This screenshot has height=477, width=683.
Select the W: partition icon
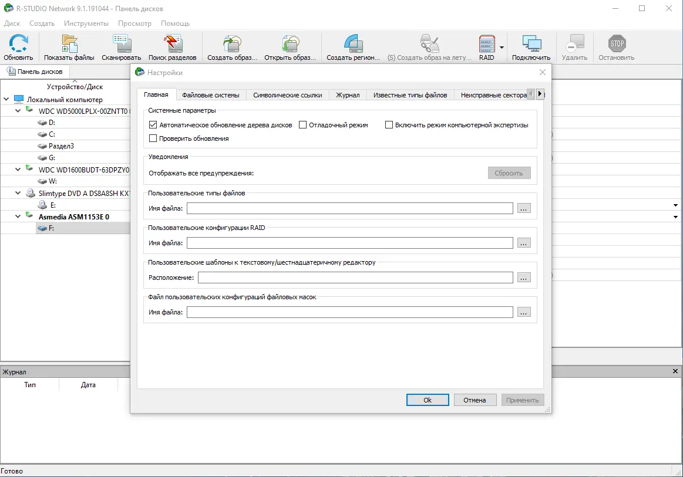42,181
